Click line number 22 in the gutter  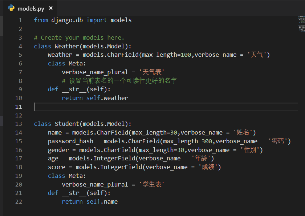click(x=19, y=201)
